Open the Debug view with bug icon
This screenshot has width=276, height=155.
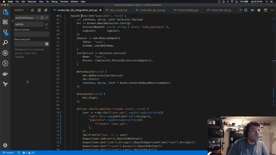point(5,53)
